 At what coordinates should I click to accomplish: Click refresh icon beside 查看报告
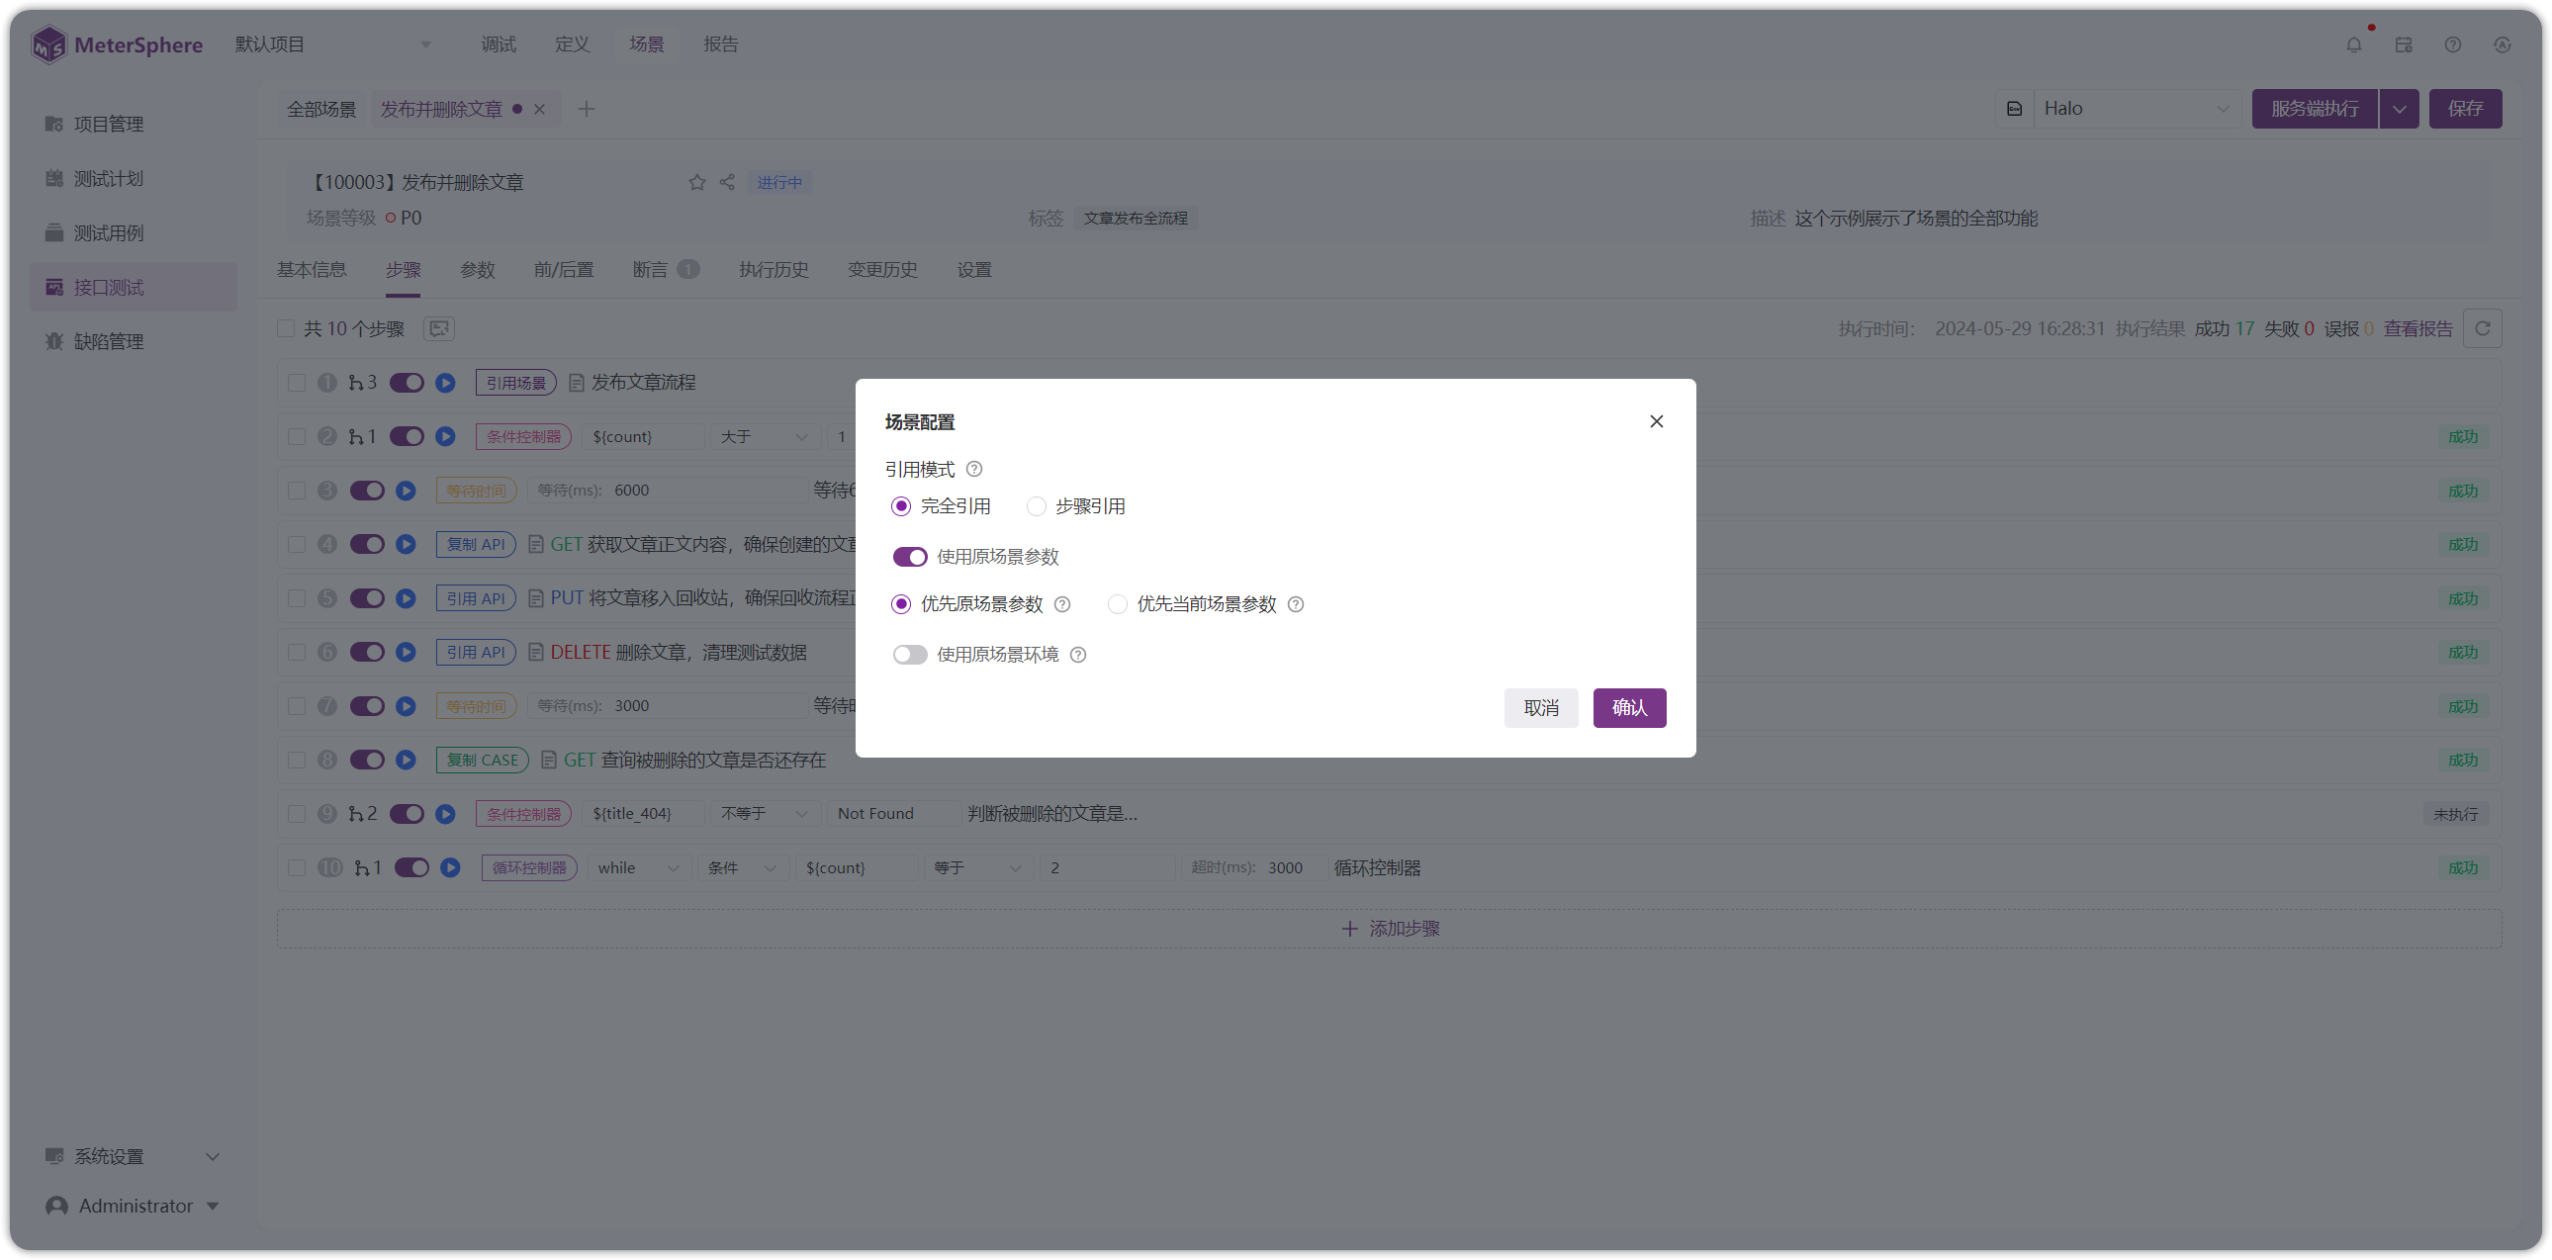2483,329
